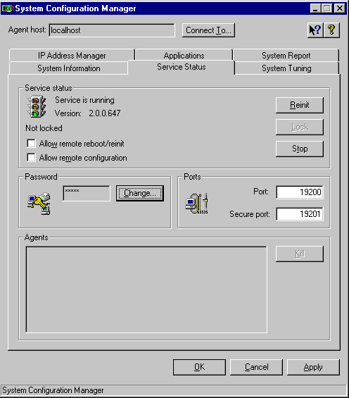Enable Allow remote reboot/reinit checkbox
Image resolution: width=349 pixels, height=398 pixels.
pos(31,144)
